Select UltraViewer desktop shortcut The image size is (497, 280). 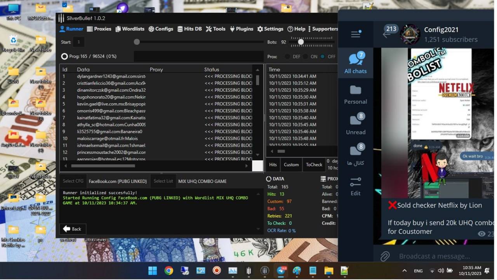coord(95,240)
